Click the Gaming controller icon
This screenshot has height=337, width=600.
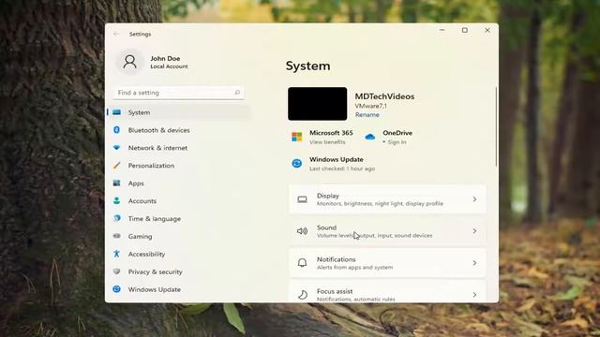pyautogui.click(x=116, y=236)
